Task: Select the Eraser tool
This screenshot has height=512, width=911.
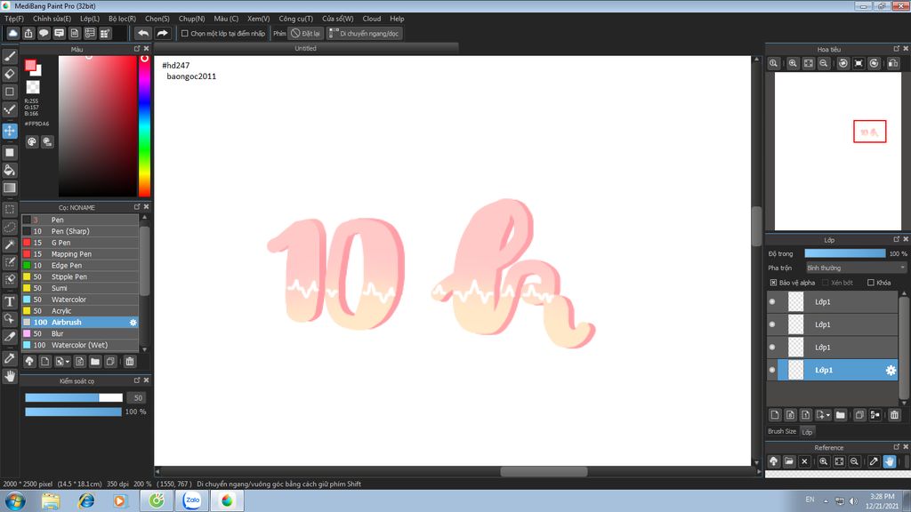Action: click(x=9, y=74)
